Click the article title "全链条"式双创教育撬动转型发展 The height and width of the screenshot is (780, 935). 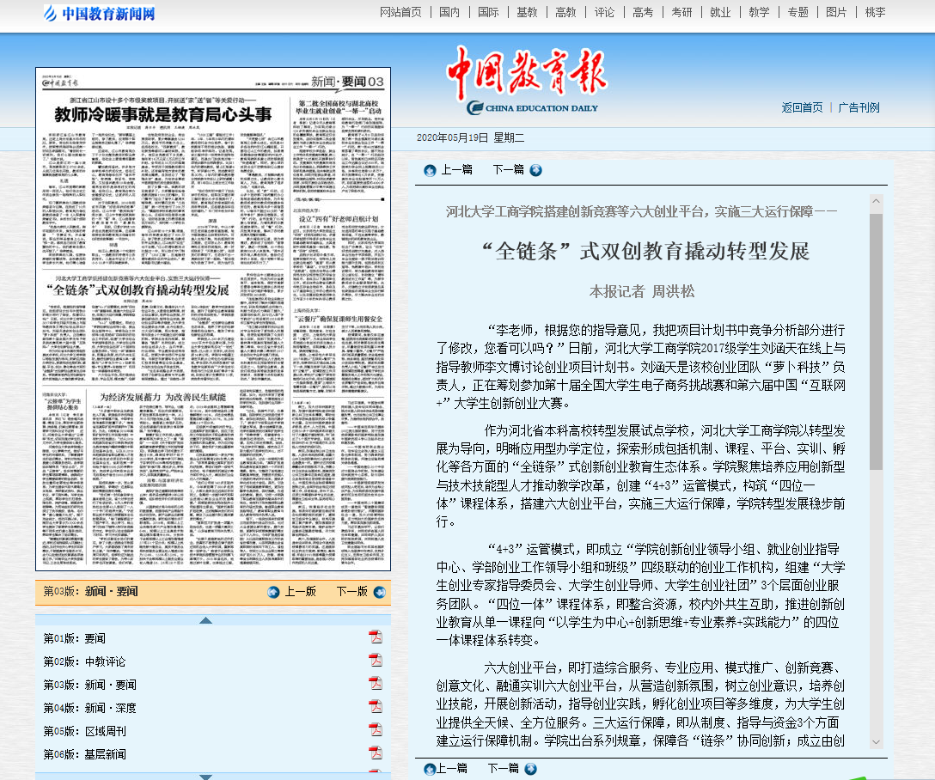tap(645, 252)
